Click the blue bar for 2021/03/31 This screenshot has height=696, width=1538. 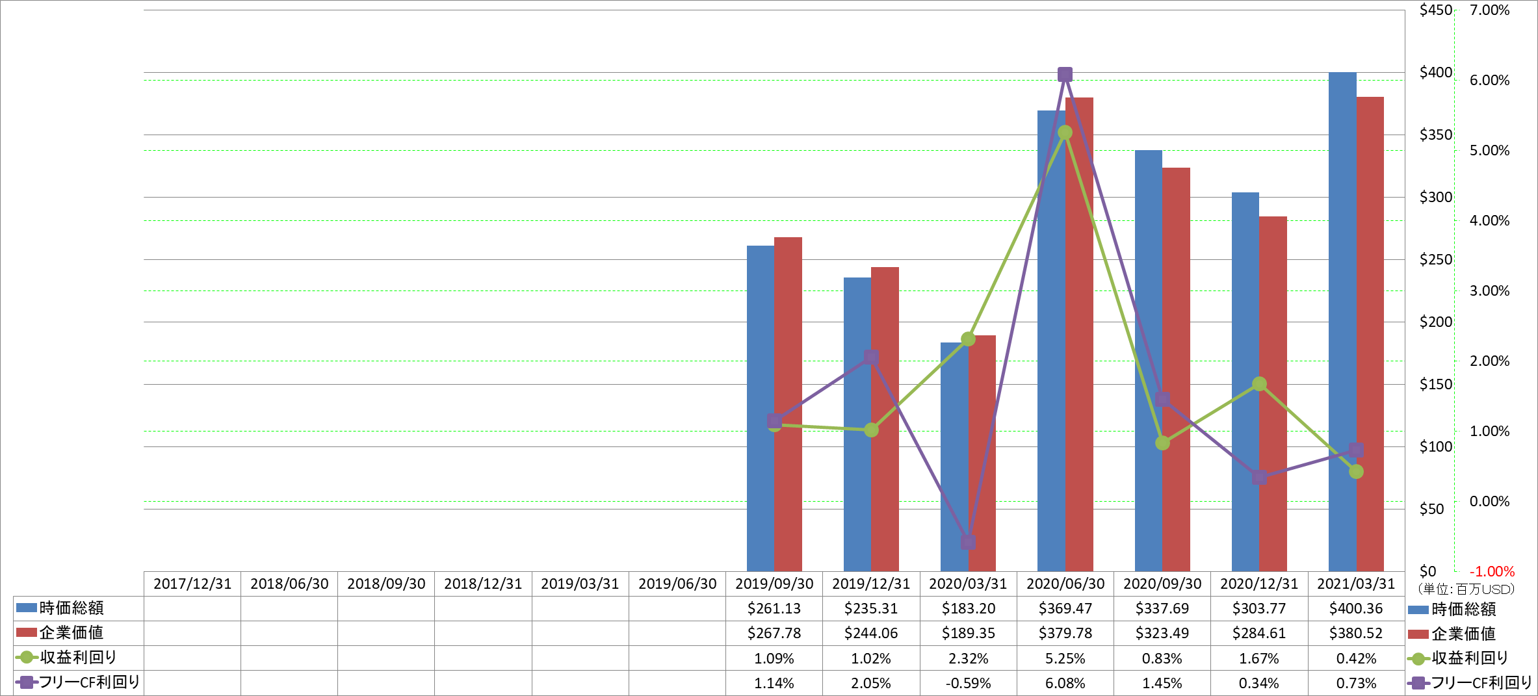[1342, 322]
